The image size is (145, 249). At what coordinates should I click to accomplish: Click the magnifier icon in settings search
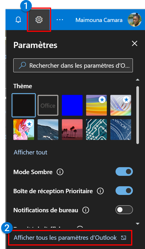pyautogui.click(x=22, y=65)
